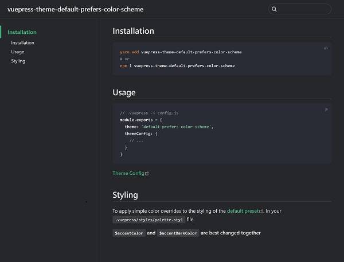Jump to the Usage sidebar link

[18, 52]
